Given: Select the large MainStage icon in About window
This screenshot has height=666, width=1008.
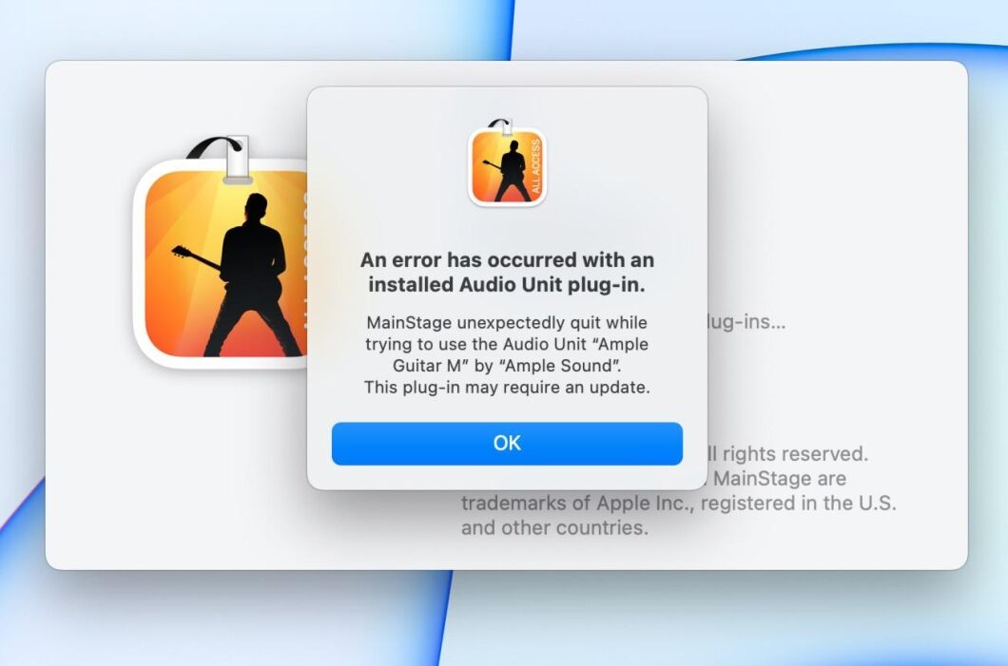Looking at the screenshot, I should click(221, 259).
